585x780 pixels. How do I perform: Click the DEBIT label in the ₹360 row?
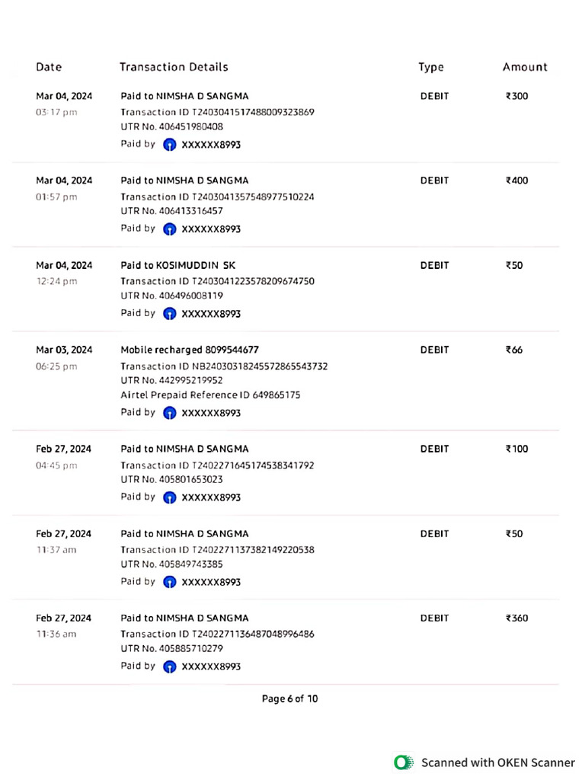point(434,618)
